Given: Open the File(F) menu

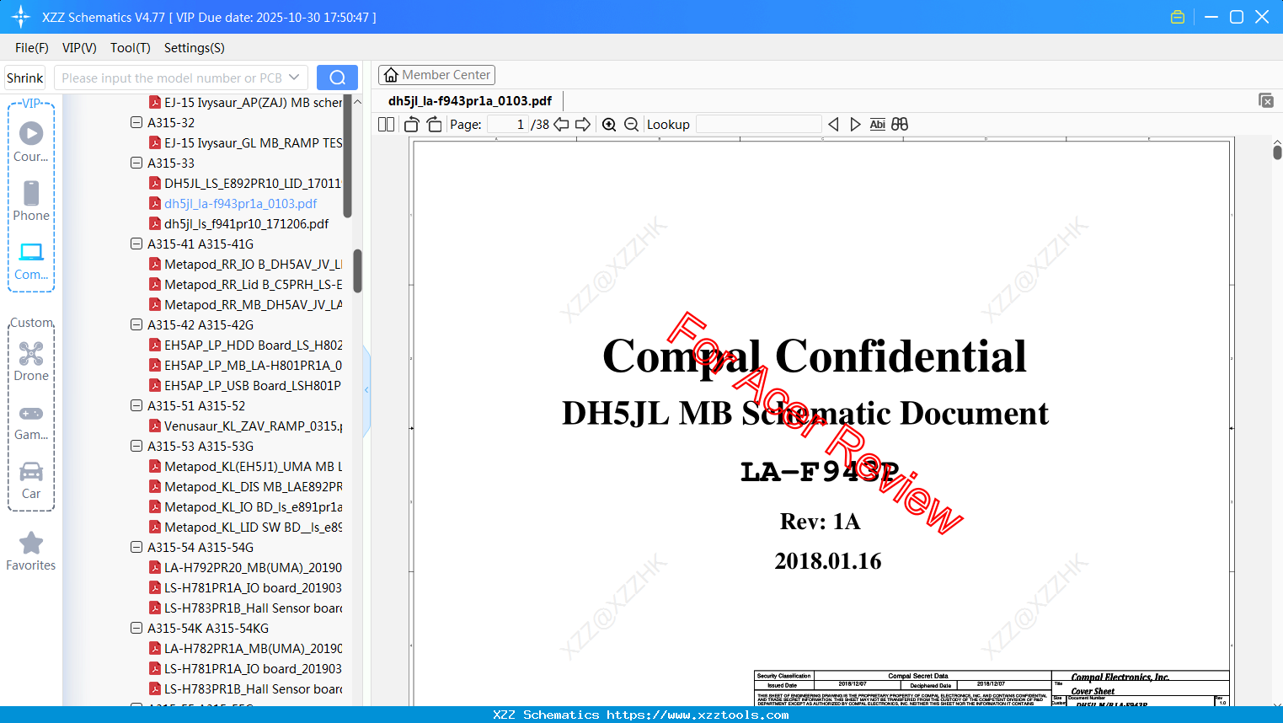Looking at the screenshot, I should pyautogui.click(x=32, y=48).
